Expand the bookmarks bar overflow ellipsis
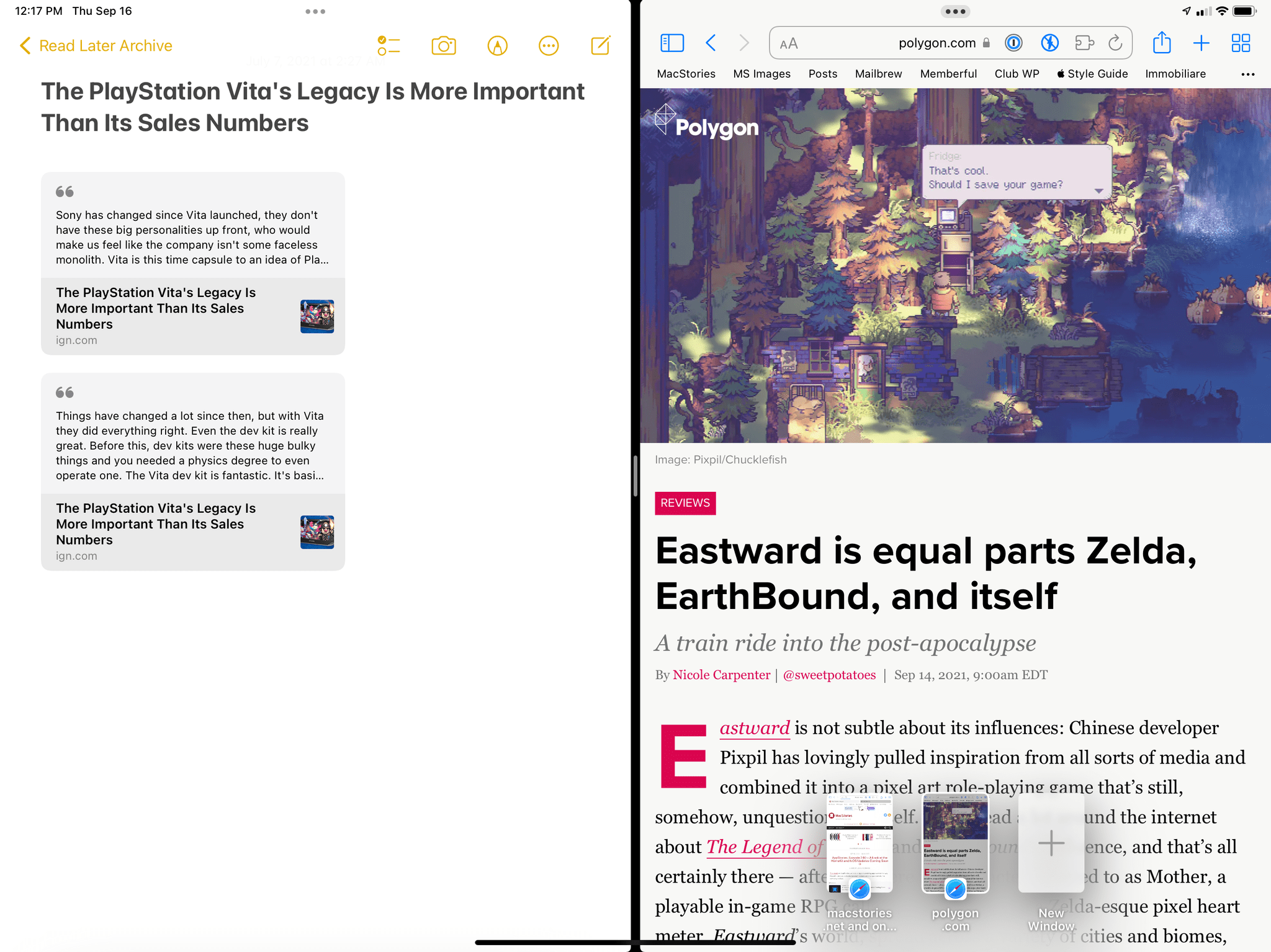This screenshot has width=1271, height=952. (1247, 74)
